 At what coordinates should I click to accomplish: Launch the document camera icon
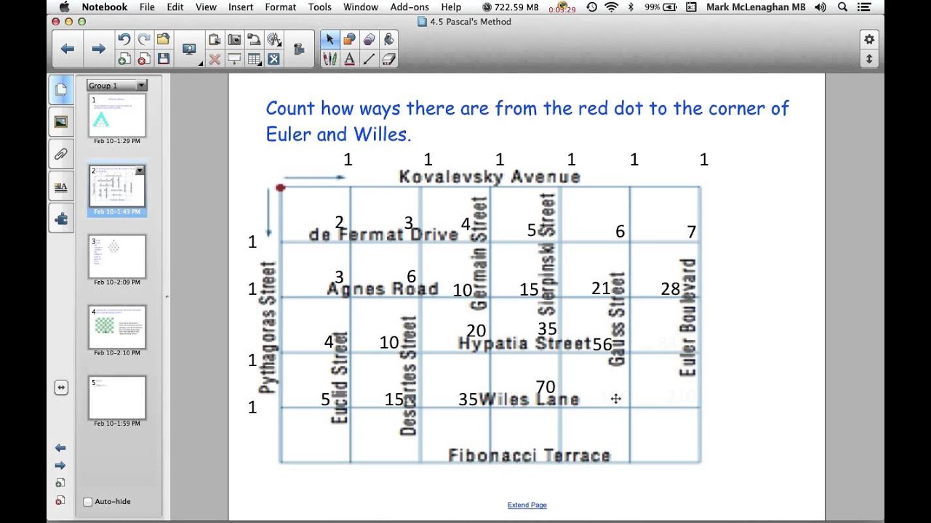tap(254, 39)
